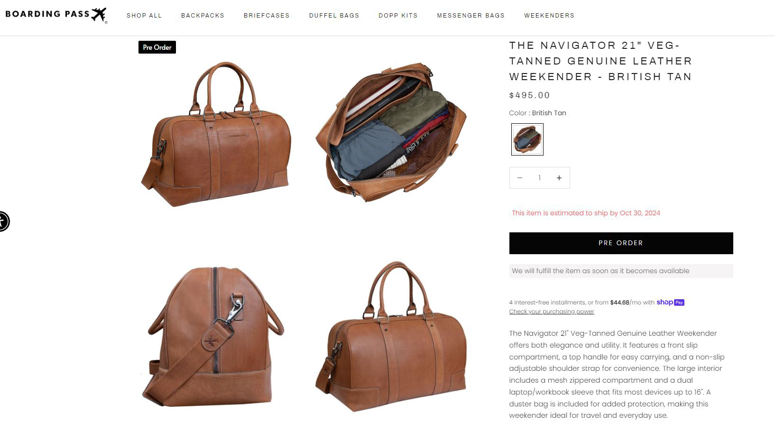View the side profile bag image

(212, 337)
